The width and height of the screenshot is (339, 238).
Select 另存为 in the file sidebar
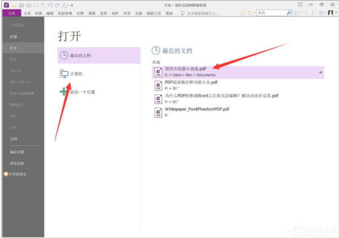click(15, 71)
